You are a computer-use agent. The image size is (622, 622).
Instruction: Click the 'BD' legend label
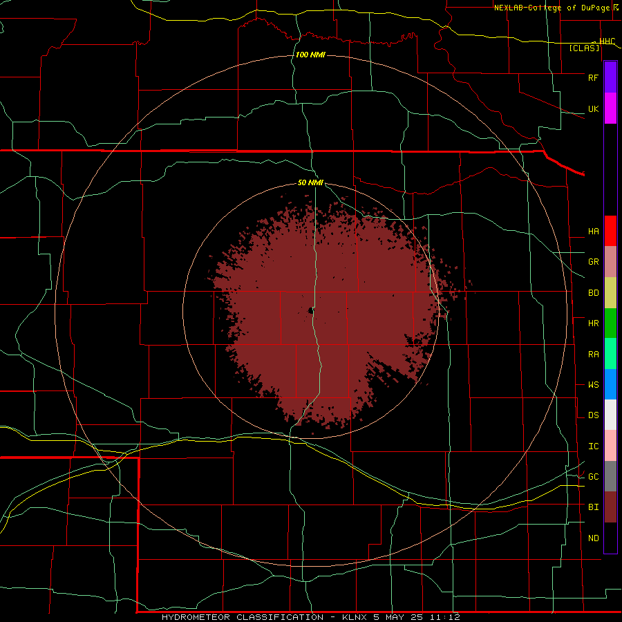coord(593,293)
